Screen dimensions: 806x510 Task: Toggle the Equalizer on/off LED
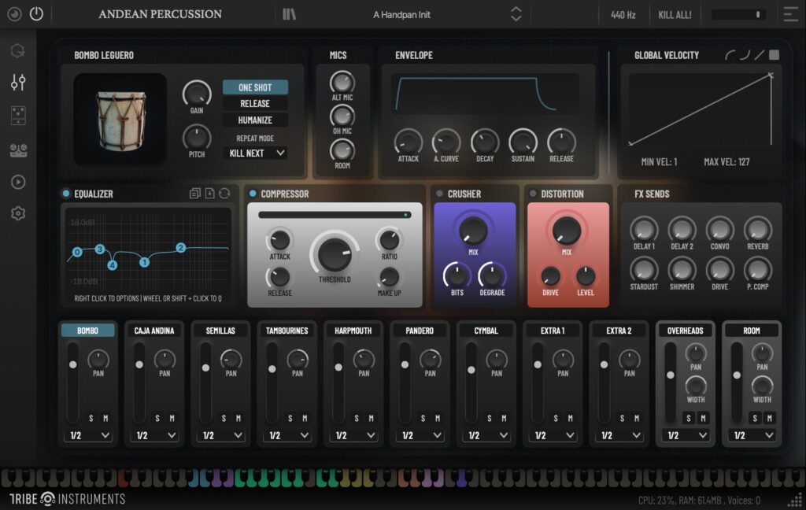point(66,194)
